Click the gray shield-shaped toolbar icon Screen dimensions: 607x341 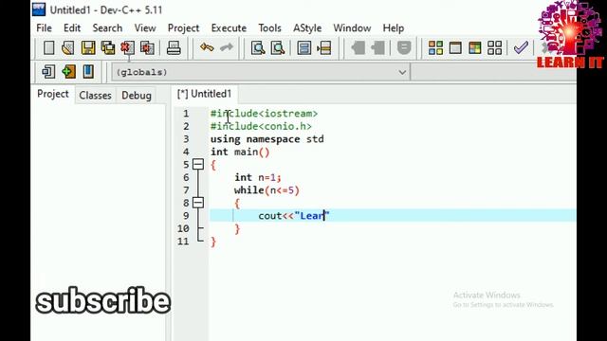404,48
